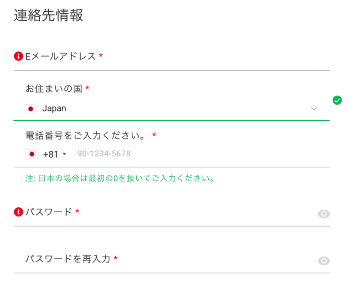Click the Japan flag in country selector
The height and width of the screenshot is (282, 350).
(x=31, y=108)
